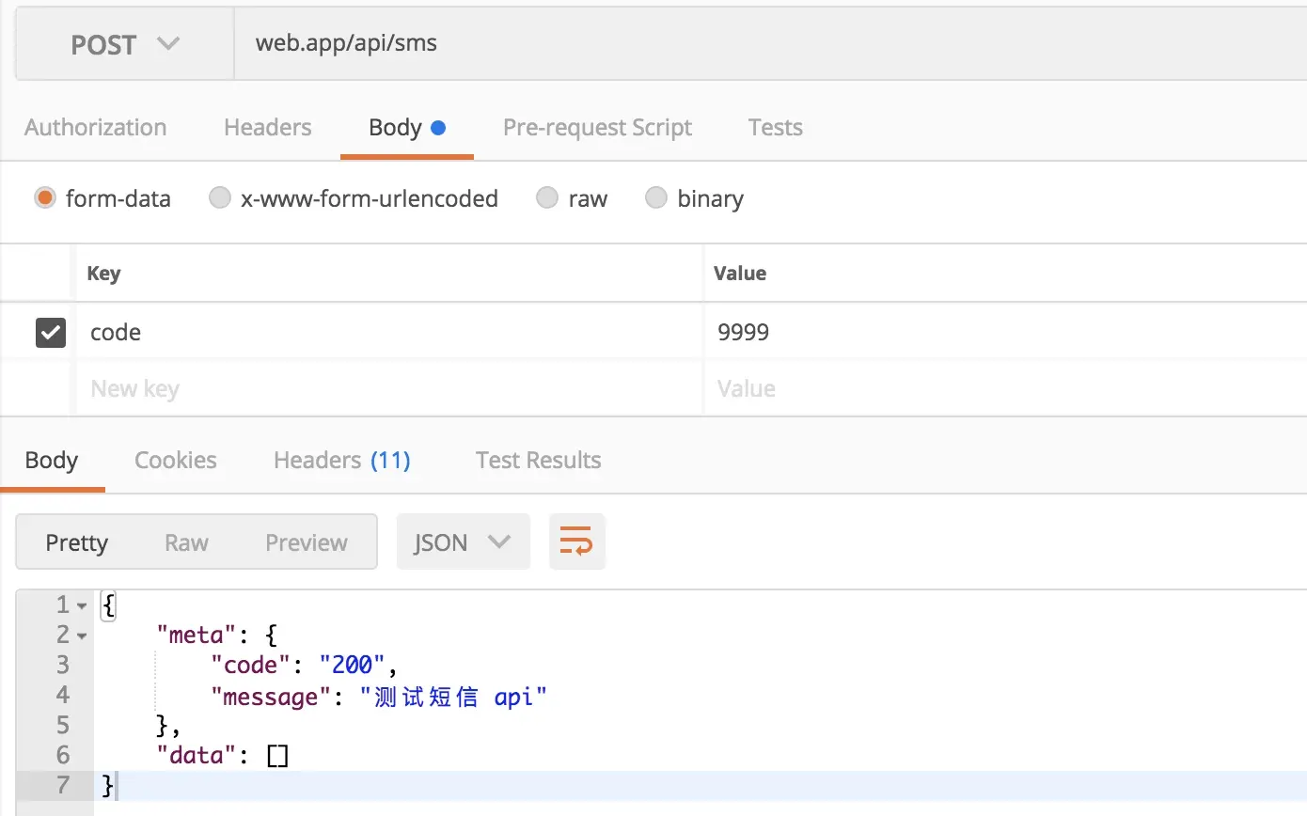Open the Test Results tab
The image size is (1307, 816).
point(538,460)
